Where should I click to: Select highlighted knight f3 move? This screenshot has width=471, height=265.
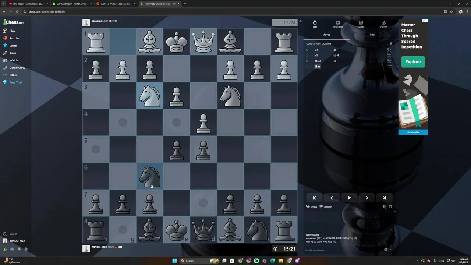[318, 66]
